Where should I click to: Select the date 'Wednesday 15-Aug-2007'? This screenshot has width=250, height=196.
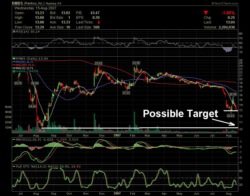tap(35, 8)
